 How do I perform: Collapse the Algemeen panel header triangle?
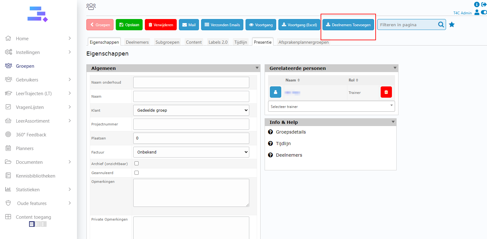click(257, 68)
